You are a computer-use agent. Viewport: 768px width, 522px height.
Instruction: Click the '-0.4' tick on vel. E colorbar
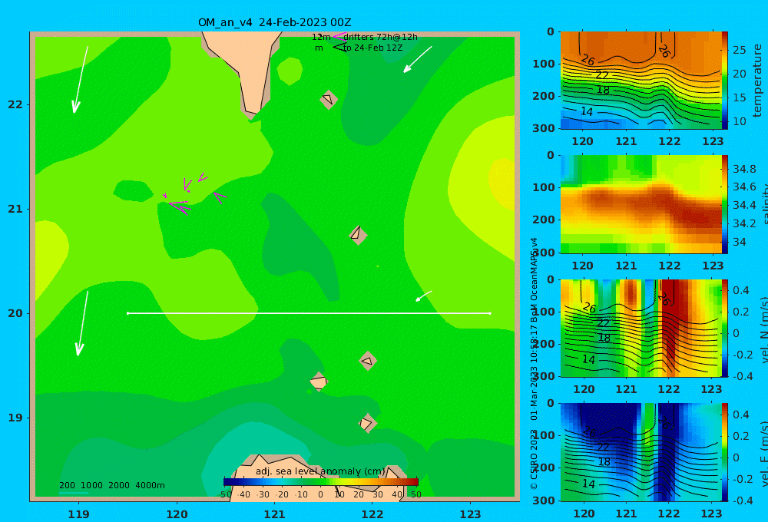742,501
